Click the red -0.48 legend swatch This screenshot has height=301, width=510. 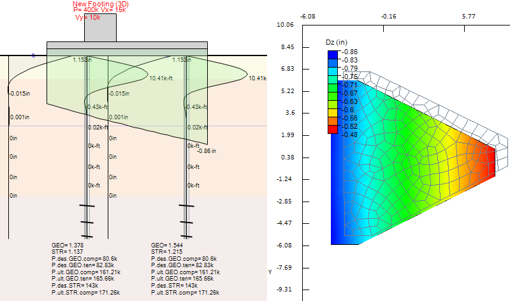[333, 129]
